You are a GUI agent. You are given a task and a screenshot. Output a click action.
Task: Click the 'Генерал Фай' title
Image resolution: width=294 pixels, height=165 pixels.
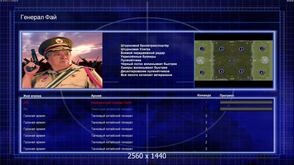click(38, 17)
